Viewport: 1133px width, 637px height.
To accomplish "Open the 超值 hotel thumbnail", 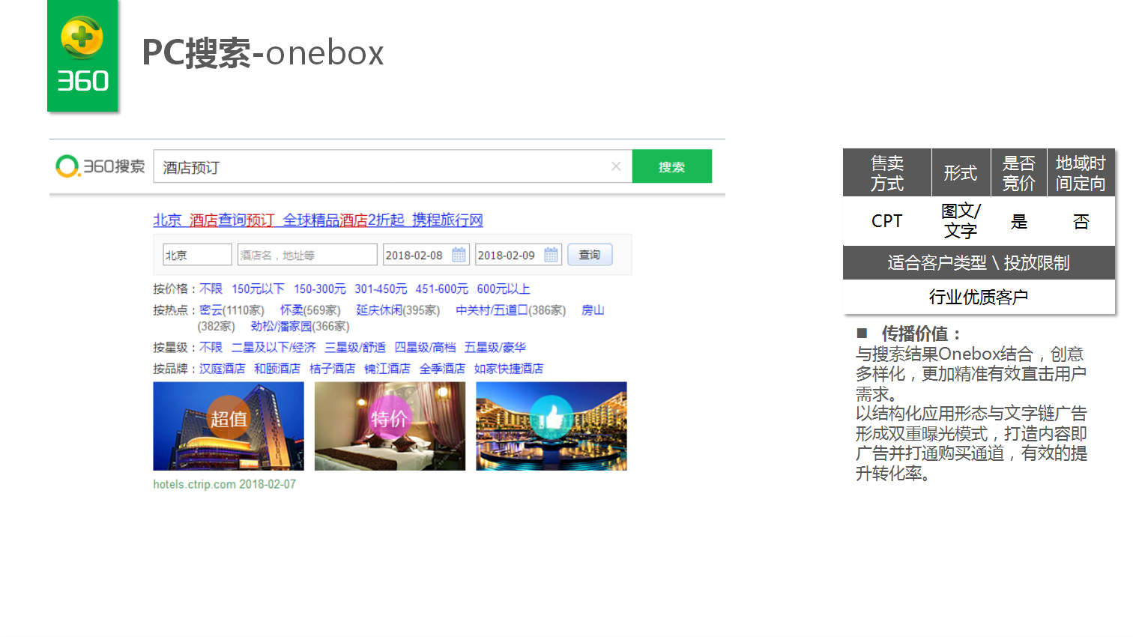I will 229,426.
